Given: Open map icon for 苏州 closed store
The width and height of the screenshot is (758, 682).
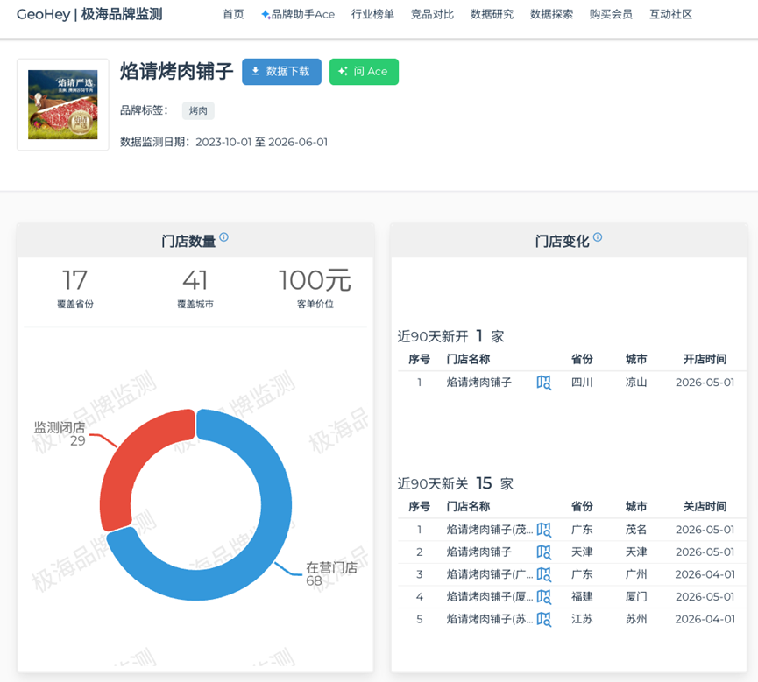Looking at the screenshot, I should tap(544, 619).
